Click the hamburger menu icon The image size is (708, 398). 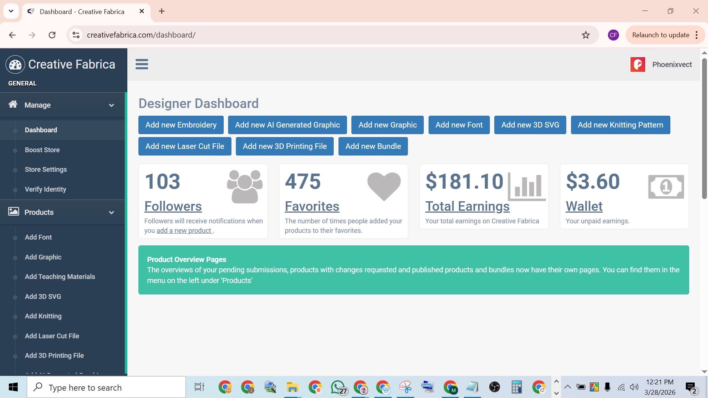142,64
